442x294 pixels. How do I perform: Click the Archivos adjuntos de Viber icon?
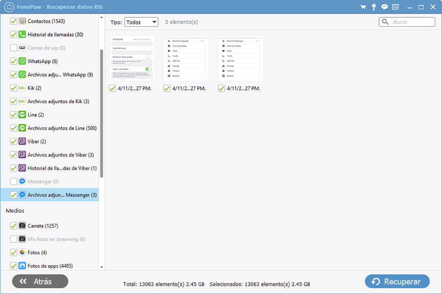(x=22, y=155)
